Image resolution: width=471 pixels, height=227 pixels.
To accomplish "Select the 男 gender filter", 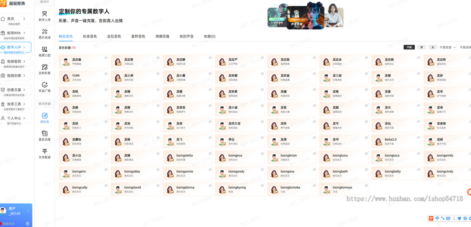I will [x=421, y=47].
